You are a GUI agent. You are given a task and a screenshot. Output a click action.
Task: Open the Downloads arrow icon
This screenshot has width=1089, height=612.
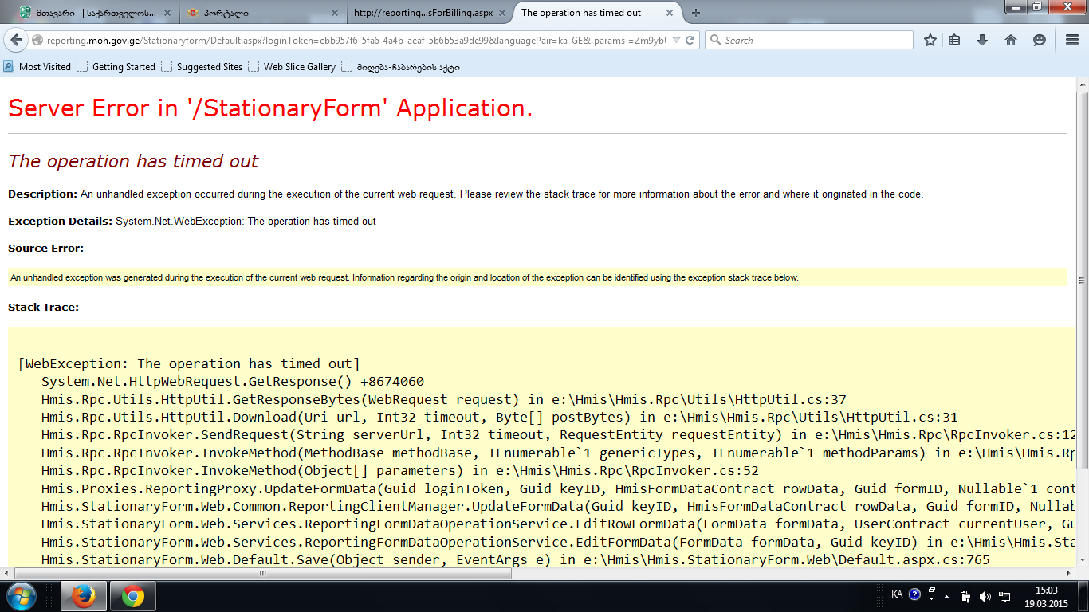point(982,41)
